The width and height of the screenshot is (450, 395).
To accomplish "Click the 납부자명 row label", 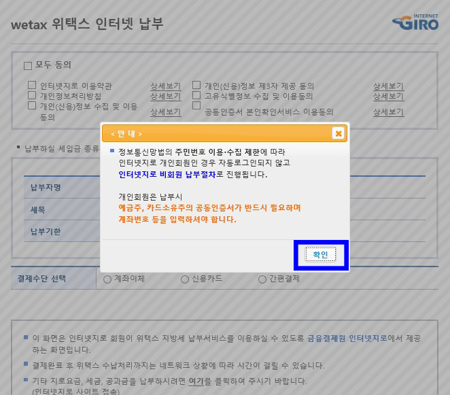I will coord(46,188).
